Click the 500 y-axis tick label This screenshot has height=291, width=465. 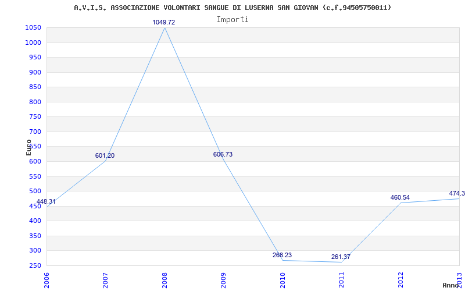[x=35, y=191]
